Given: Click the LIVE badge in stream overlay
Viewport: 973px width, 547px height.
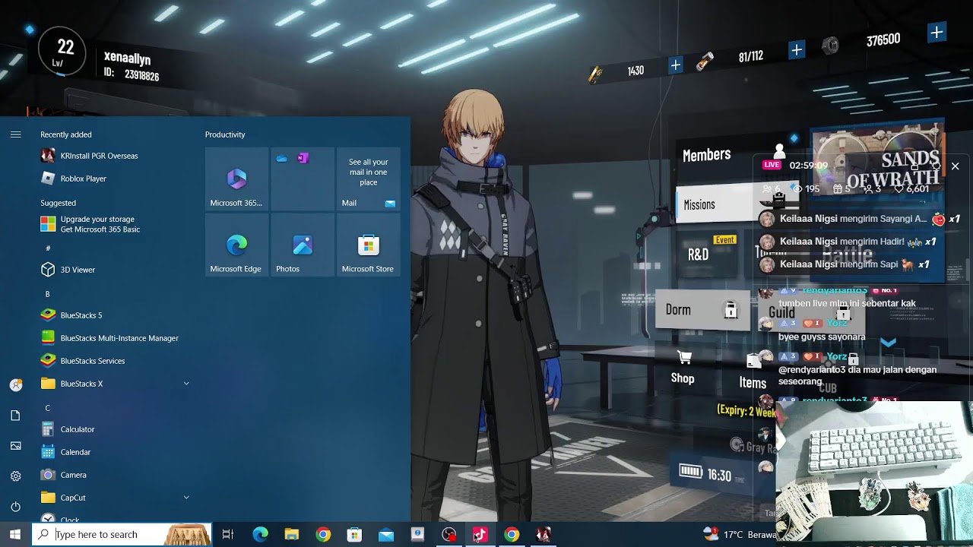Looking at the screenshot, I should (x=772, y=165).
